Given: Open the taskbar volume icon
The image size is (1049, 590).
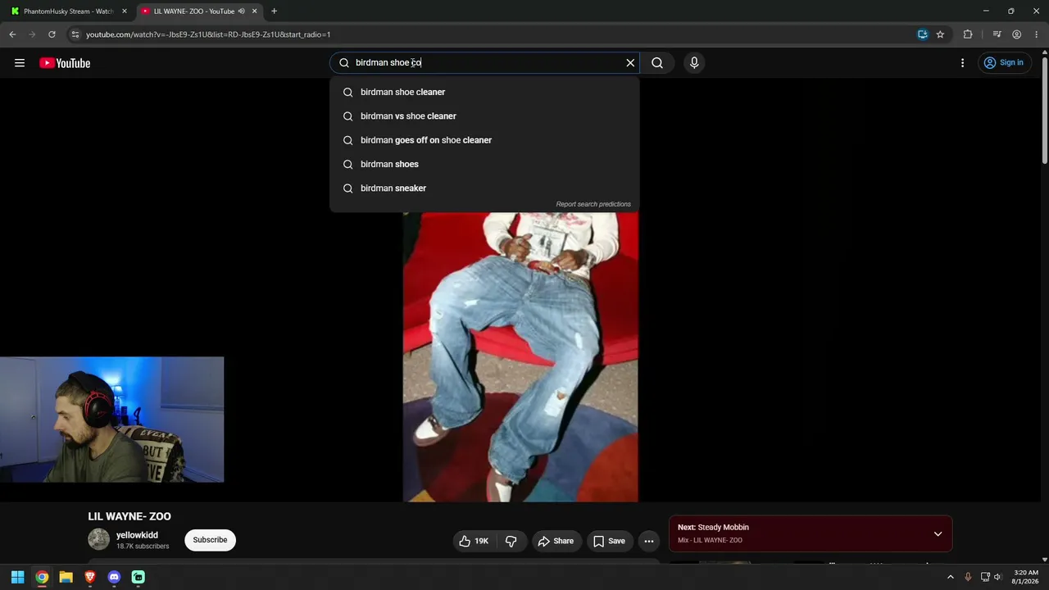Looking at the screenshot, I should (997, 577).
